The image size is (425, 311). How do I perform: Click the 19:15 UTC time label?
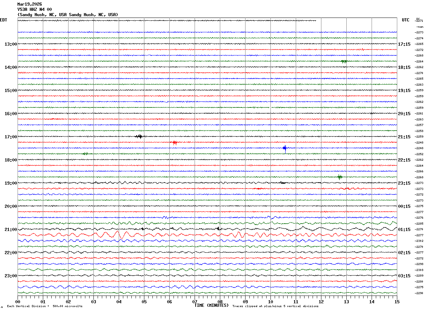[x=404, y=91]
